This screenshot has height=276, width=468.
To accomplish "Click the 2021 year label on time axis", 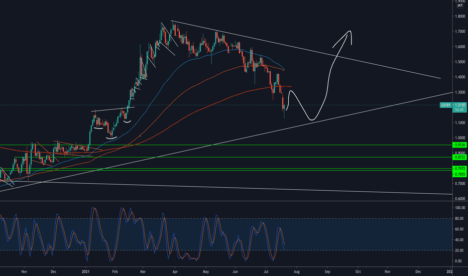I will click(86, 272).
